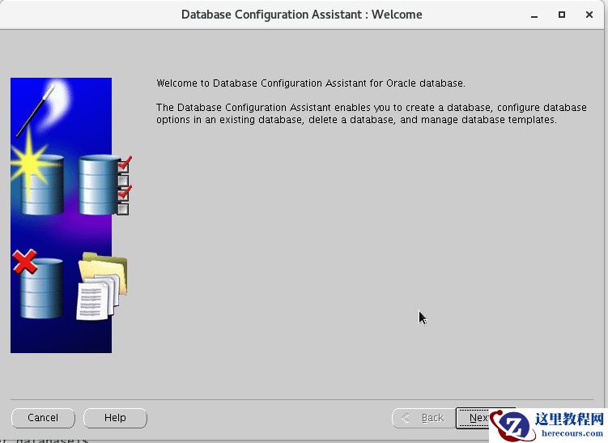Click the Cancel button
This screenshot has width=608, height=443.
(x=43, y=418)
